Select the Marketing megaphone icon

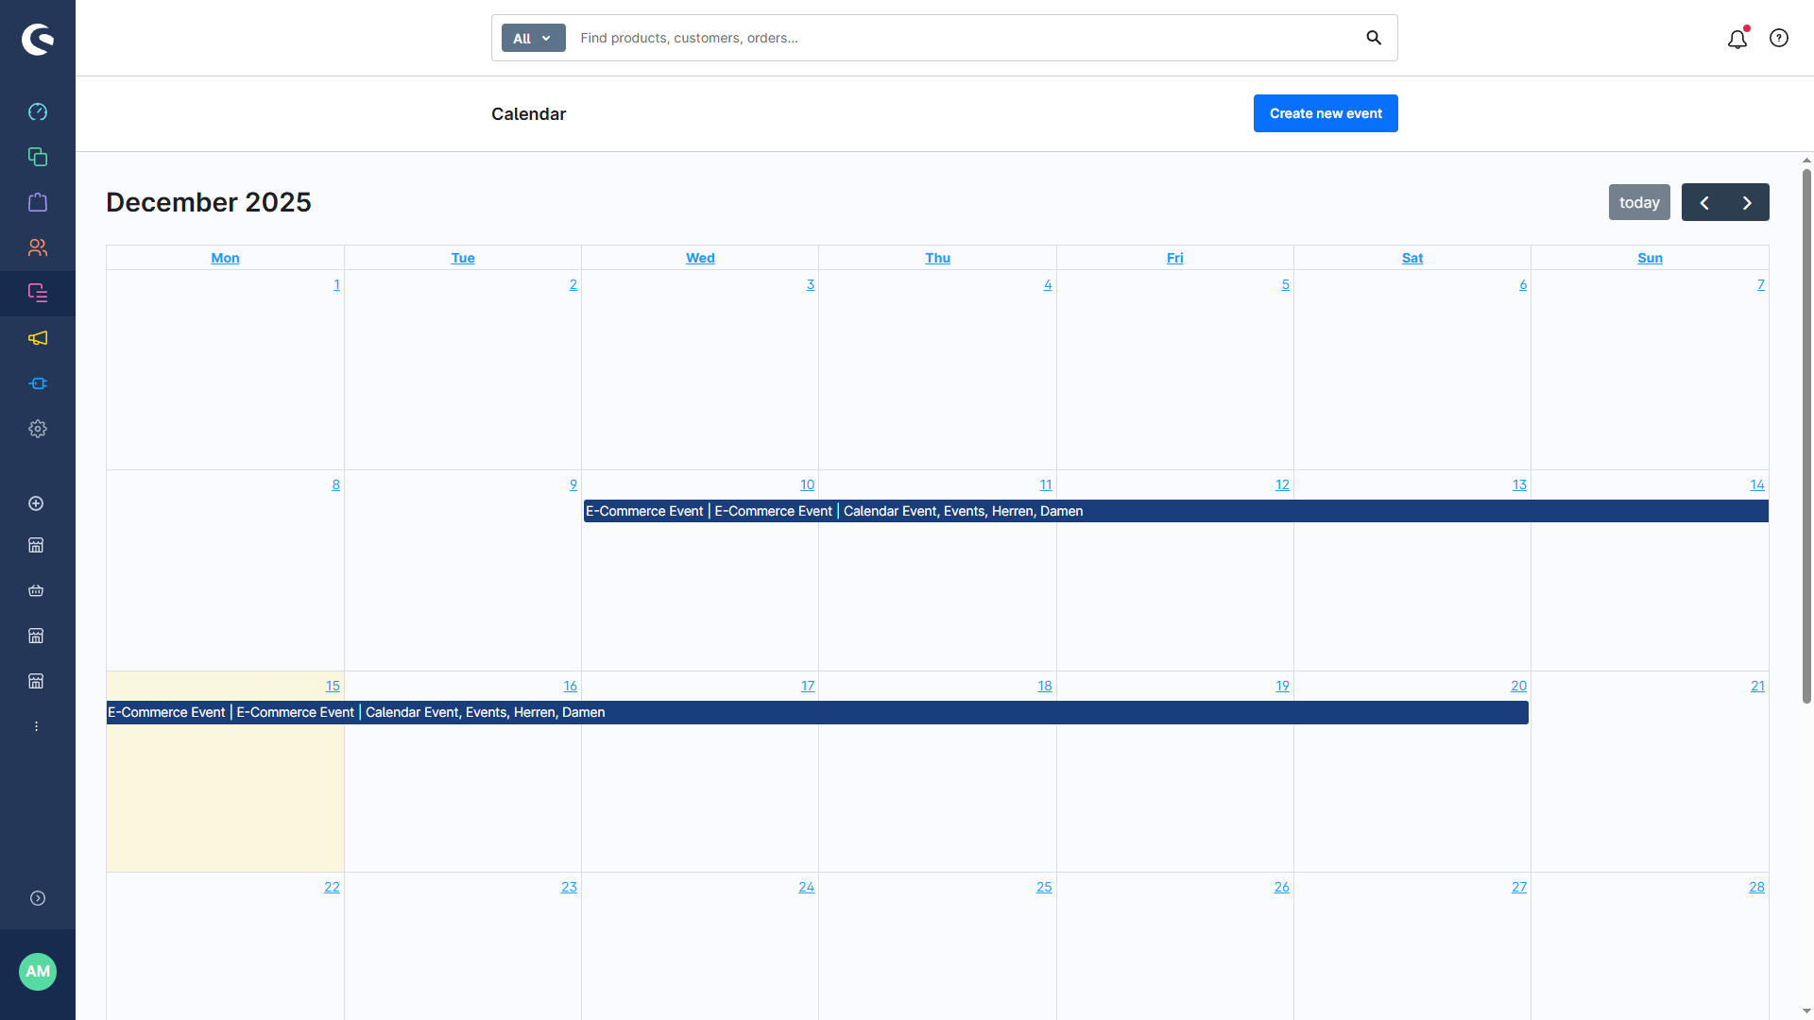(38, 338)
